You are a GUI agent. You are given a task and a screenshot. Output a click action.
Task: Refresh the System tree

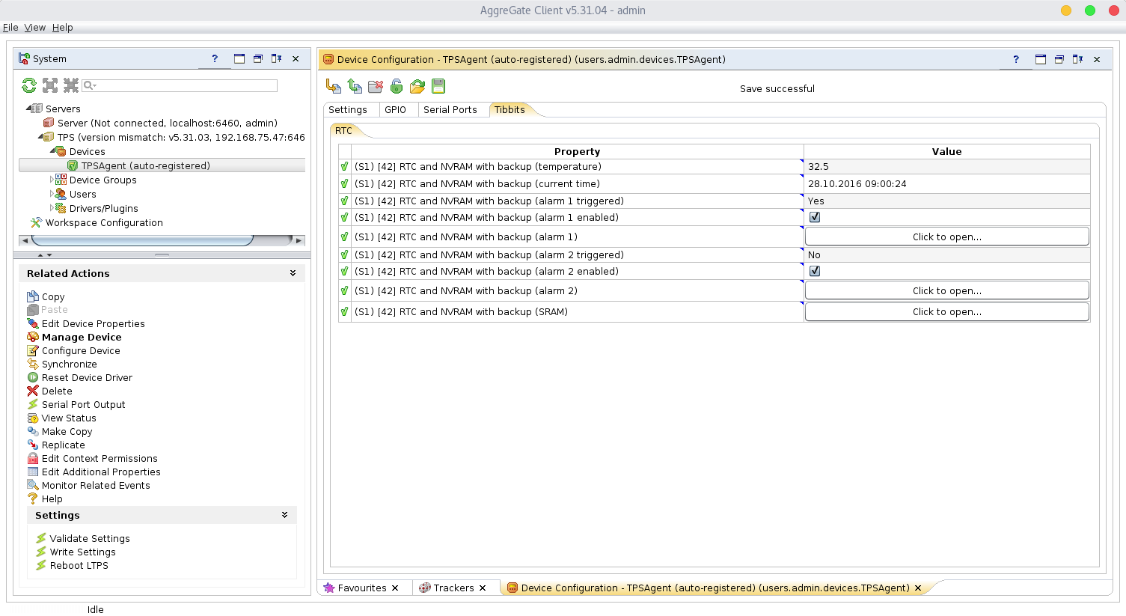29,85
